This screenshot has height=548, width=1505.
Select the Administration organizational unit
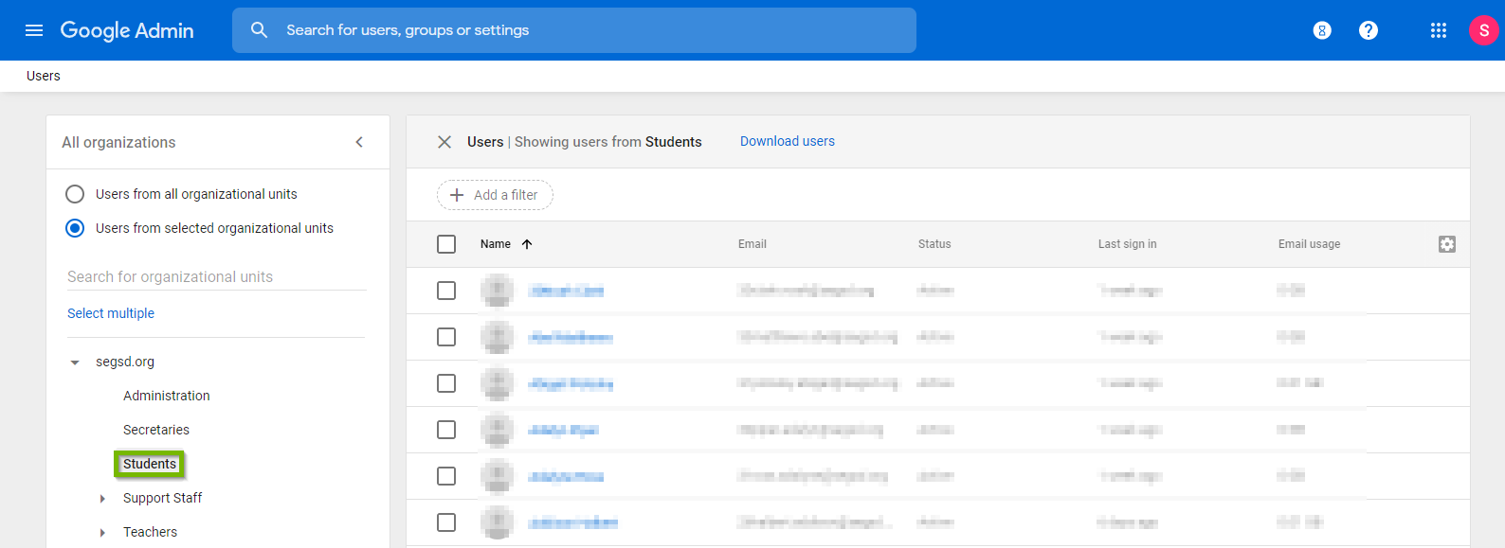click(x=167, y=396)
